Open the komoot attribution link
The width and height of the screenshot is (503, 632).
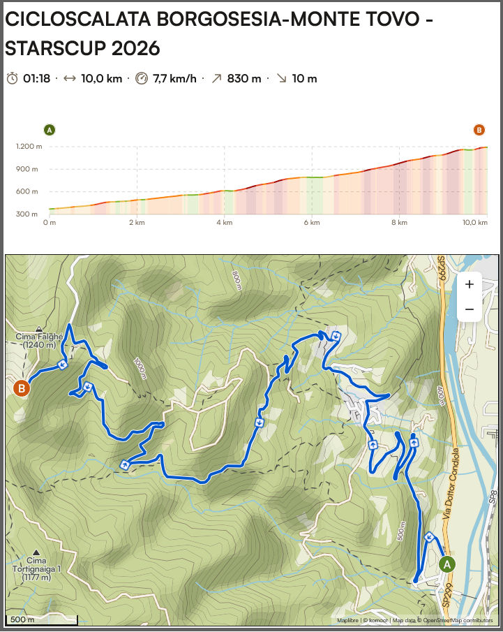tap(378, 619)
